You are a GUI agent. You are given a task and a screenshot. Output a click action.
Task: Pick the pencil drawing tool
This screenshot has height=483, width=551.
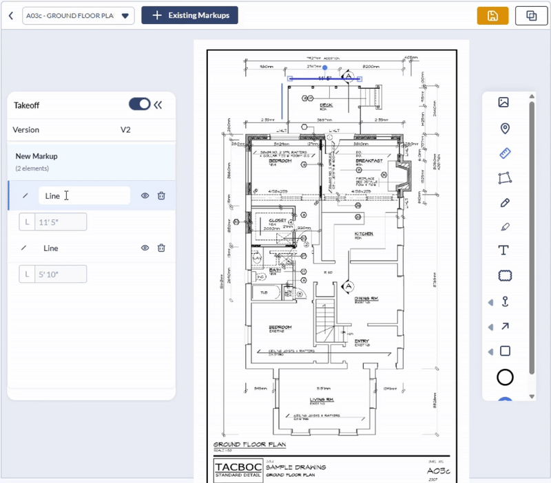point(504,203)
